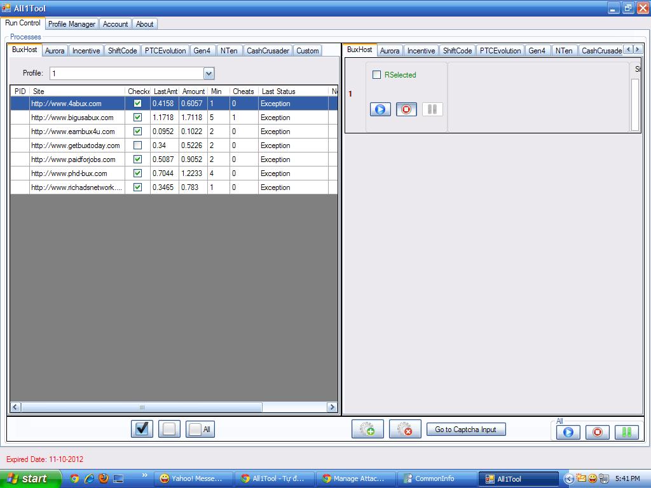The width and height of the screenshot is (651, 488).
Task: Start process 1 with the blue play button
Action: coord(380,109)
